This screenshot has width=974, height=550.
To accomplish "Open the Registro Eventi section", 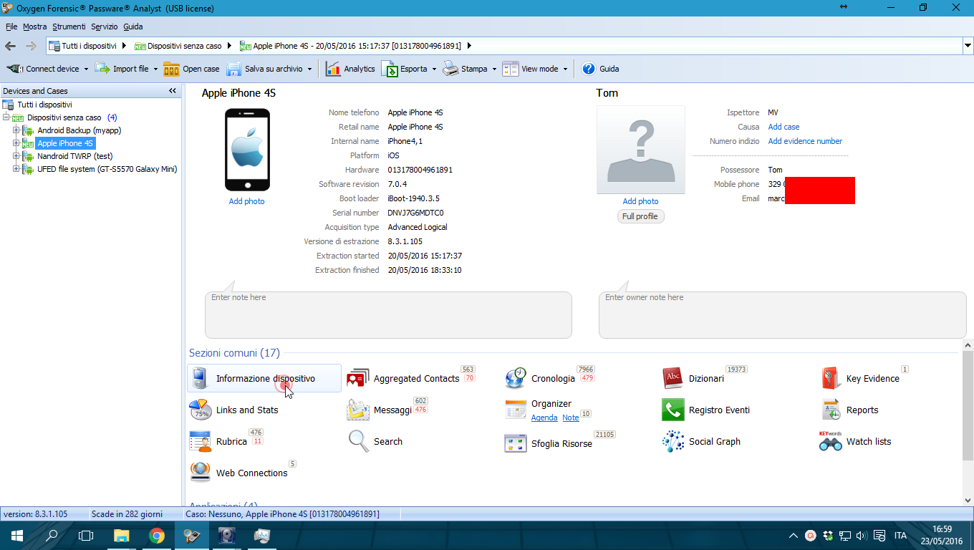I will click(719, 410).
